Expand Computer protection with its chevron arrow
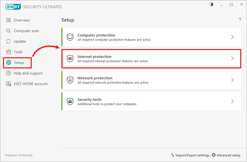 click(x=232, y=37)
